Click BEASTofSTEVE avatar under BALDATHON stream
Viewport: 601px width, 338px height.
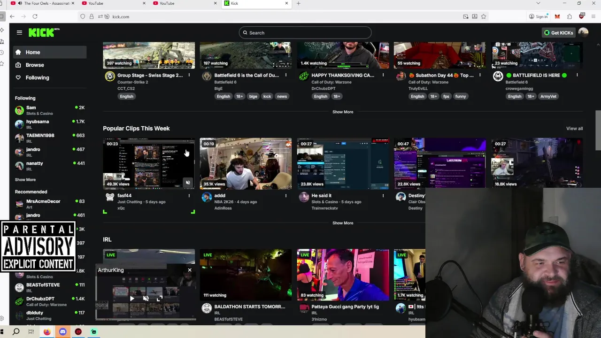pos(207,308)
